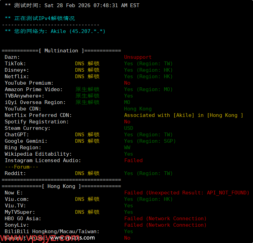Viewport: 253px width, 243px height.
Task: Click the Now E API_NOT_FOUND error
Action: click(x=187, y=193)
